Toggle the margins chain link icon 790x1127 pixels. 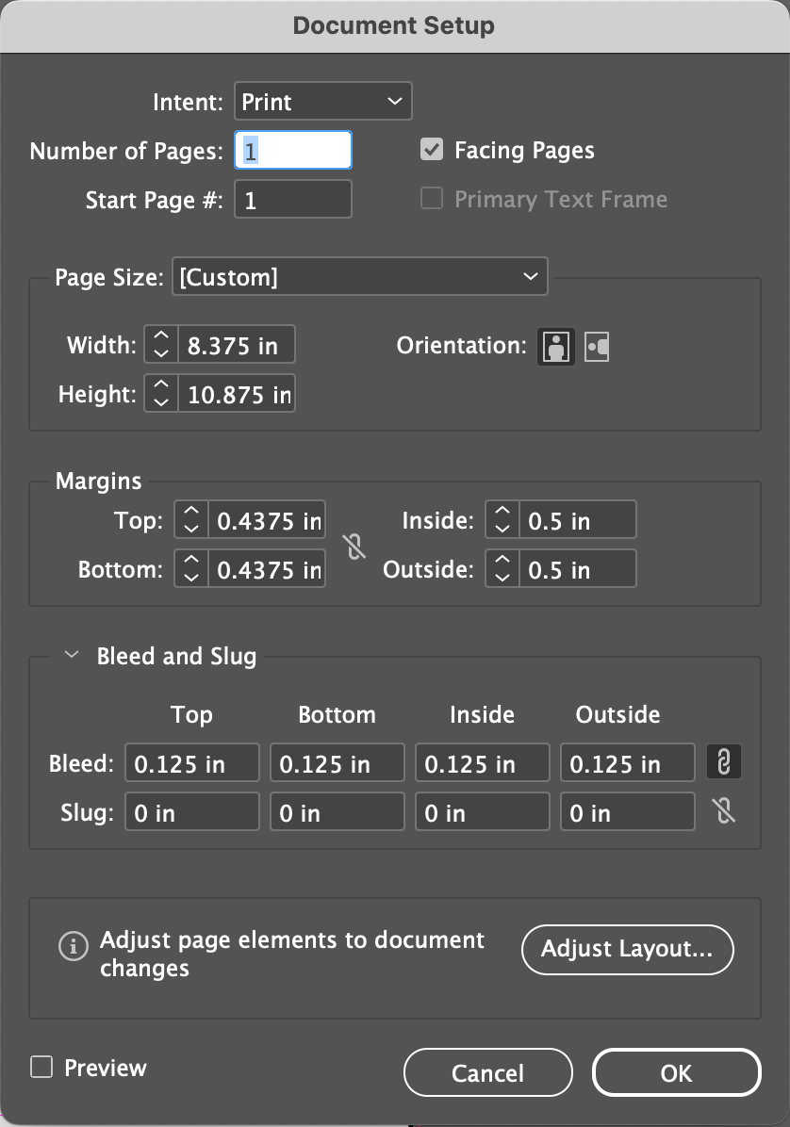(354, 547)
